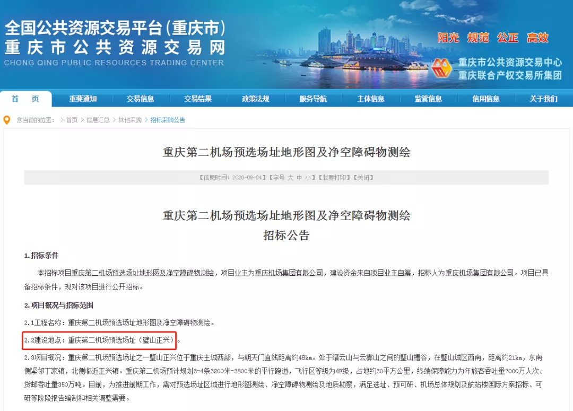
Task: Click the 招标公告 subtitle
Action: pyautogui.click(x=286, y=235)
